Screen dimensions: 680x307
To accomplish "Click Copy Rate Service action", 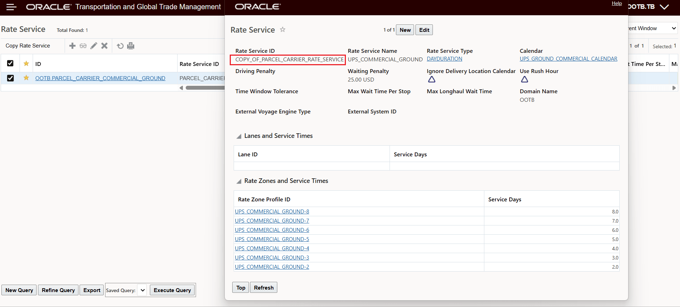I will point(28,46).
